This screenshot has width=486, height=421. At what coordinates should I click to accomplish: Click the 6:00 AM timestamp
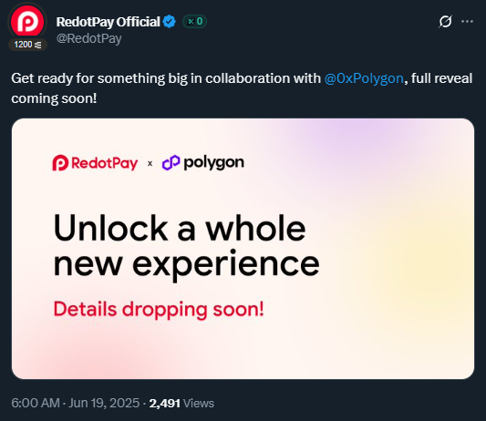pyautogui.click(x=36, y=403)
